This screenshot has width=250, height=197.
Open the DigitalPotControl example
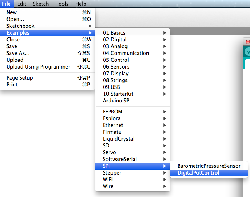[209, 173]
